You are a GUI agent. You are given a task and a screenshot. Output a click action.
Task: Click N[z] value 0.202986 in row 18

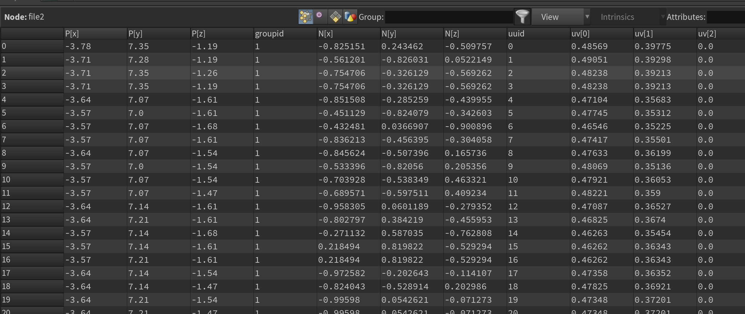click(466, 287)
